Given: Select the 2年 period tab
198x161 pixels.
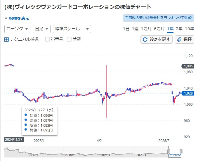Looking at the screenshot, I should [179, 29].
